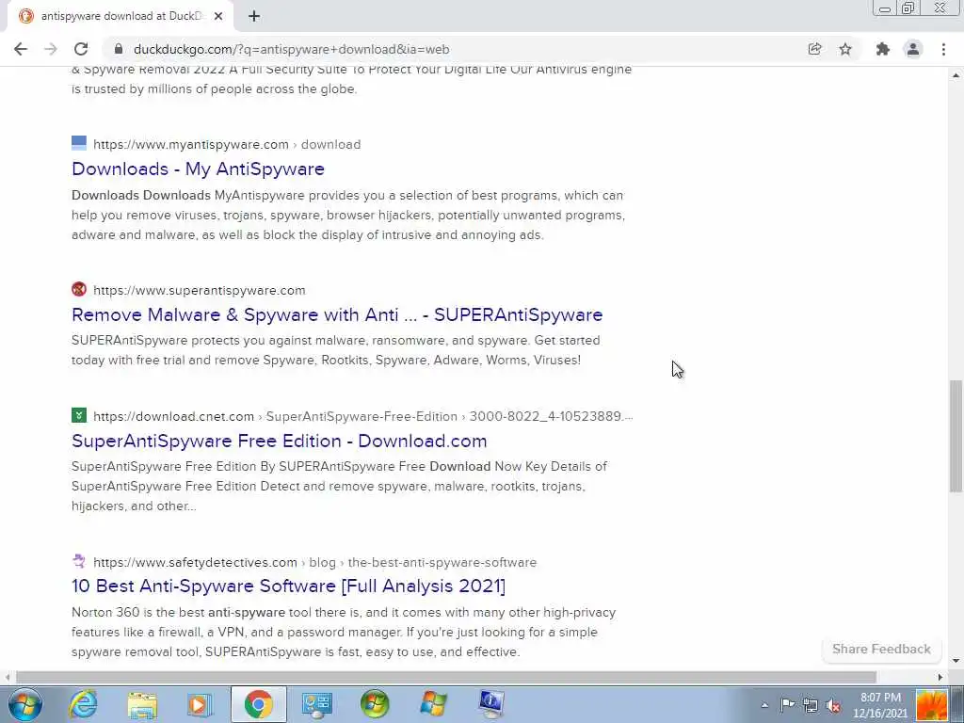Viewport: 964px width, 723px height.
Task: Click the Chrome icon in the taskbar
Action: click(x=258, y=704)
